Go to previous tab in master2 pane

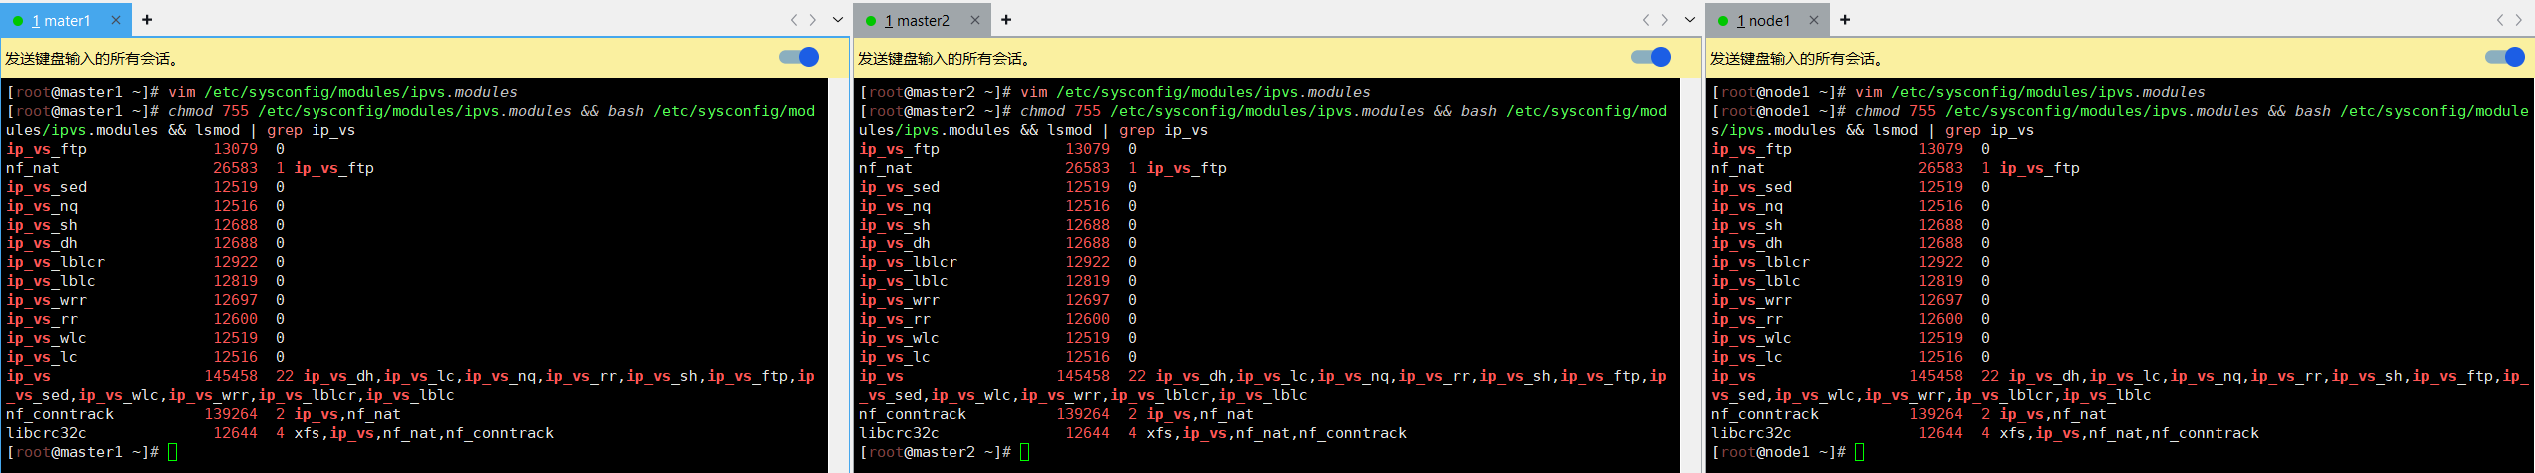coord(1646,20)
